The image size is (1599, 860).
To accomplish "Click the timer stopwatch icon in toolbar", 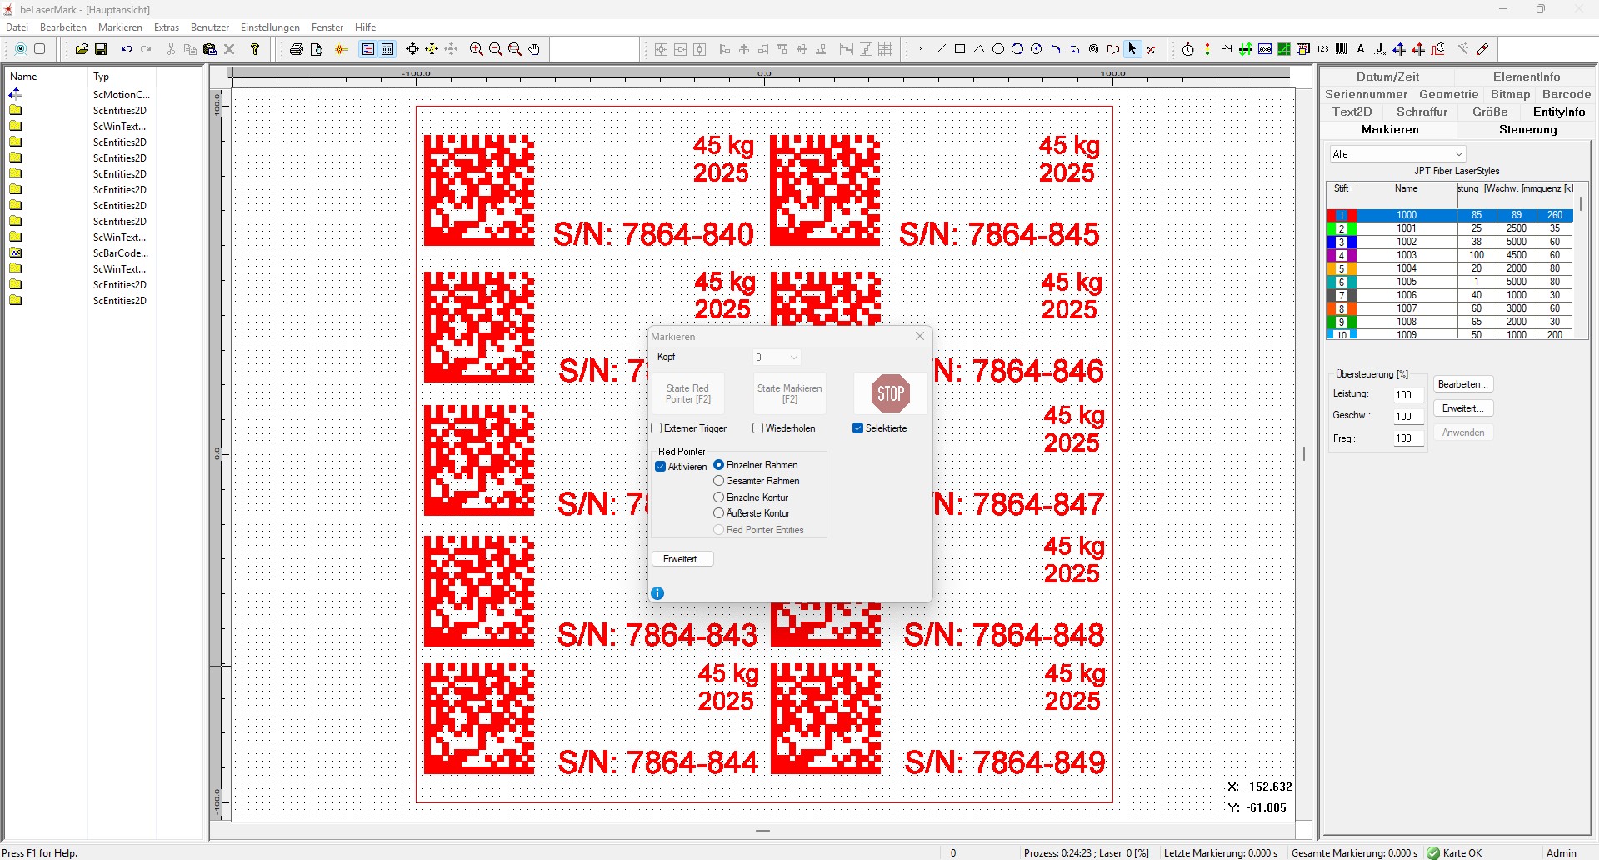I will click(1187, 49).
